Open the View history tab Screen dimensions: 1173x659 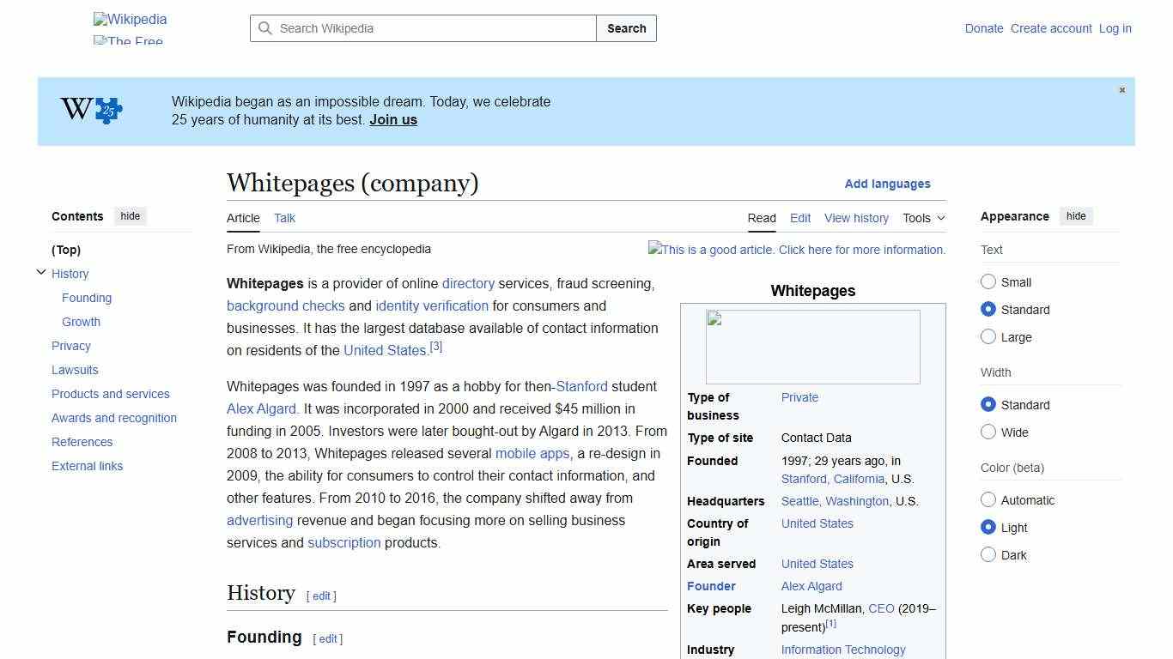tap(856, 218)
